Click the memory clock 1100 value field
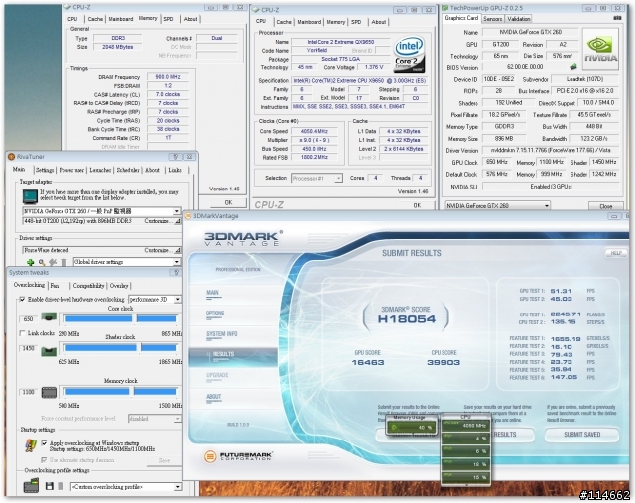The width and height of the screenshot is (635, 503). coord(28,392)
